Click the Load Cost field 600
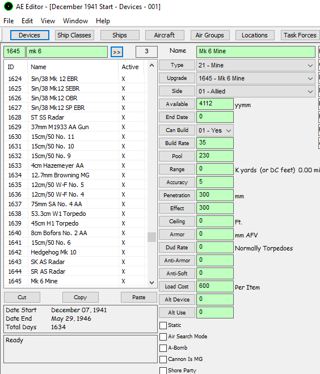Screen dimensions: 320x374 click(215, 287)
